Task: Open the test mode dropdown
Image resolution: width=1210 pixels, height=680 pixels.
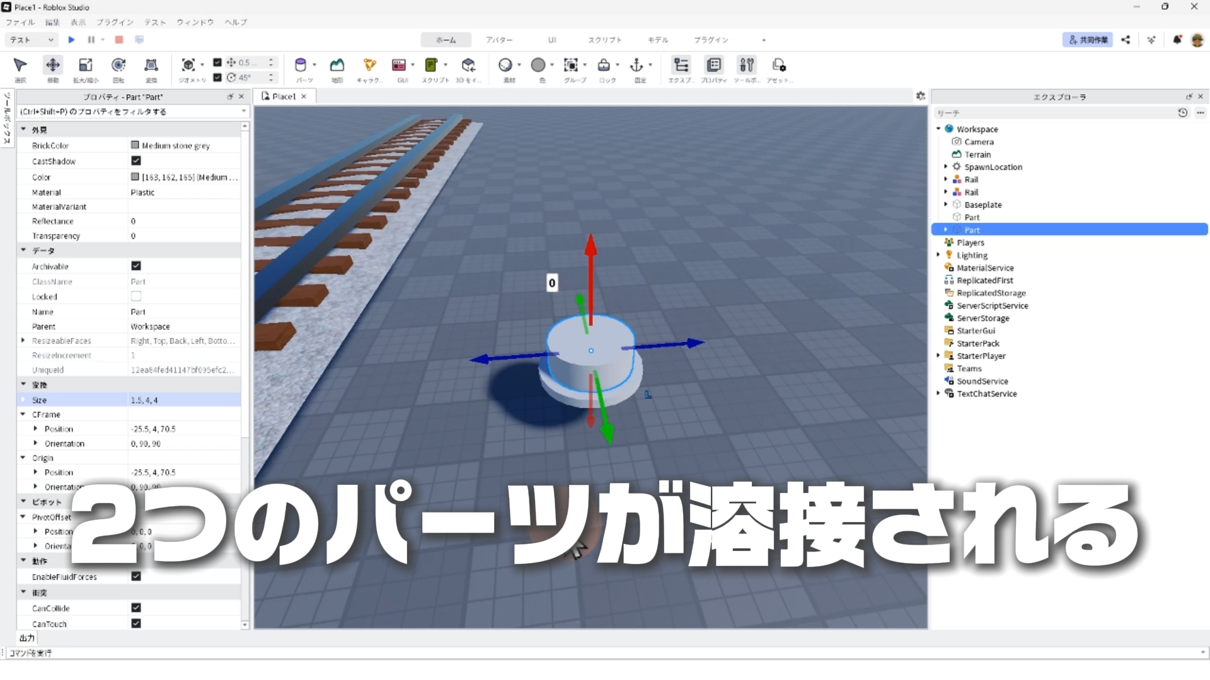Action: tap(32, 40)
